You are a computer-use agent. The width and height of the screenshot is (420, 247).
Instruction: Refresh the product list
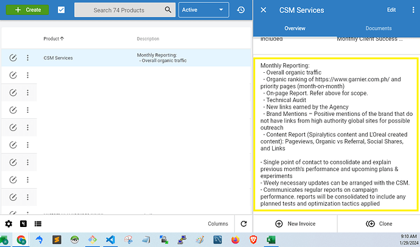[x=243, y=224]
